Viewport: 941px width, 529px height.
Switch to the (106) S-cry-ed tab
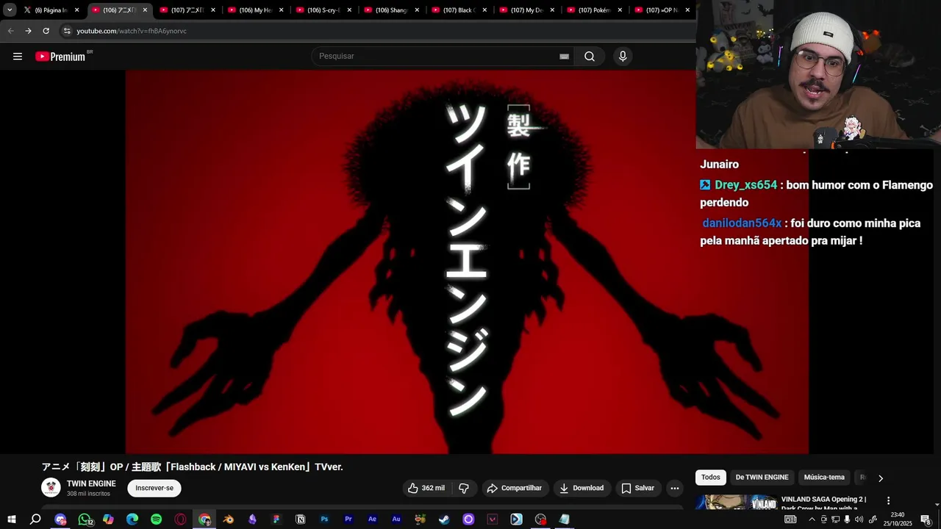pyautogui.click(x=323, y=10)
